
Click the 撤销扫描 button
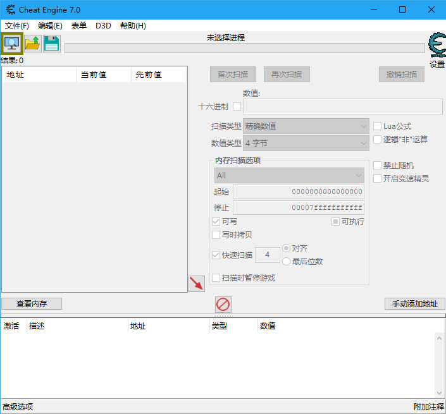click(x=402, y=75)
